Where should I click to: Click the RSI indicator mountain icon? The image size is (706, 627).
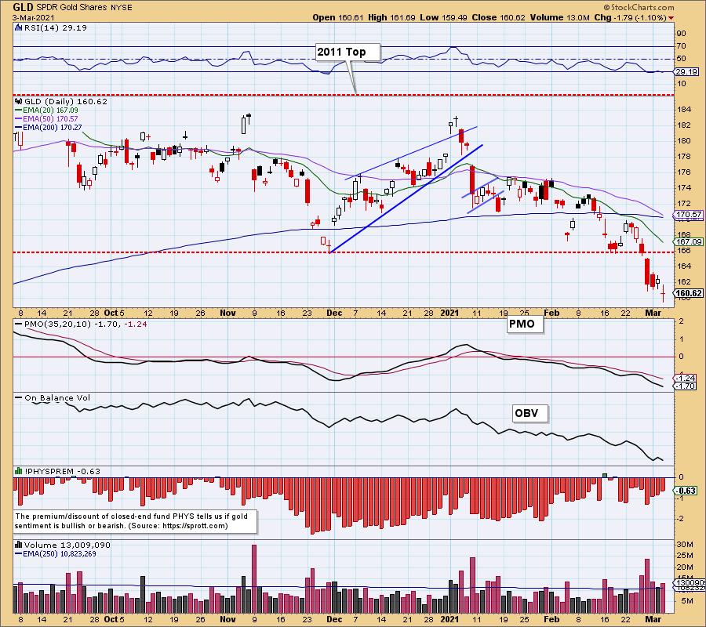click(x=18, y=27)
